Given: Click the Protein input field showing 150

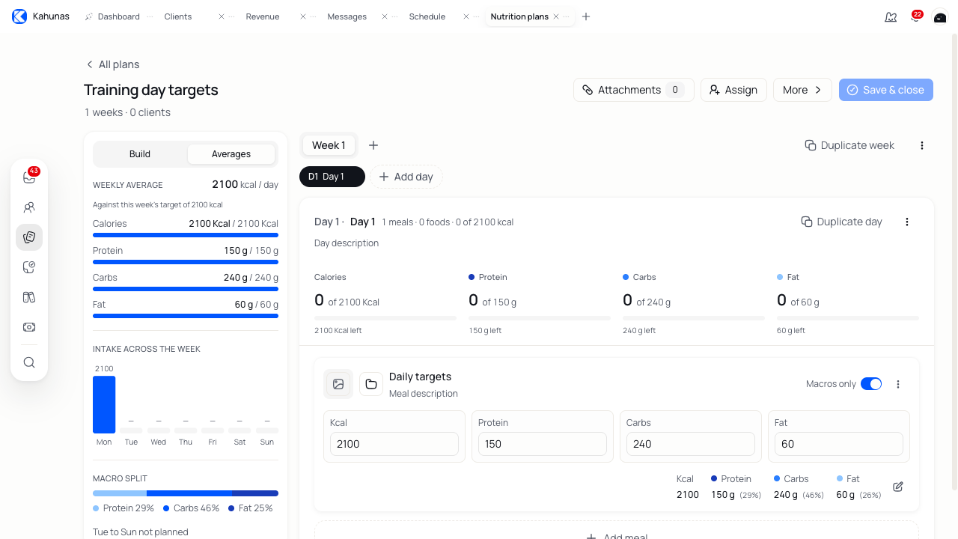Looking at the screenshot, I should 543,444.
